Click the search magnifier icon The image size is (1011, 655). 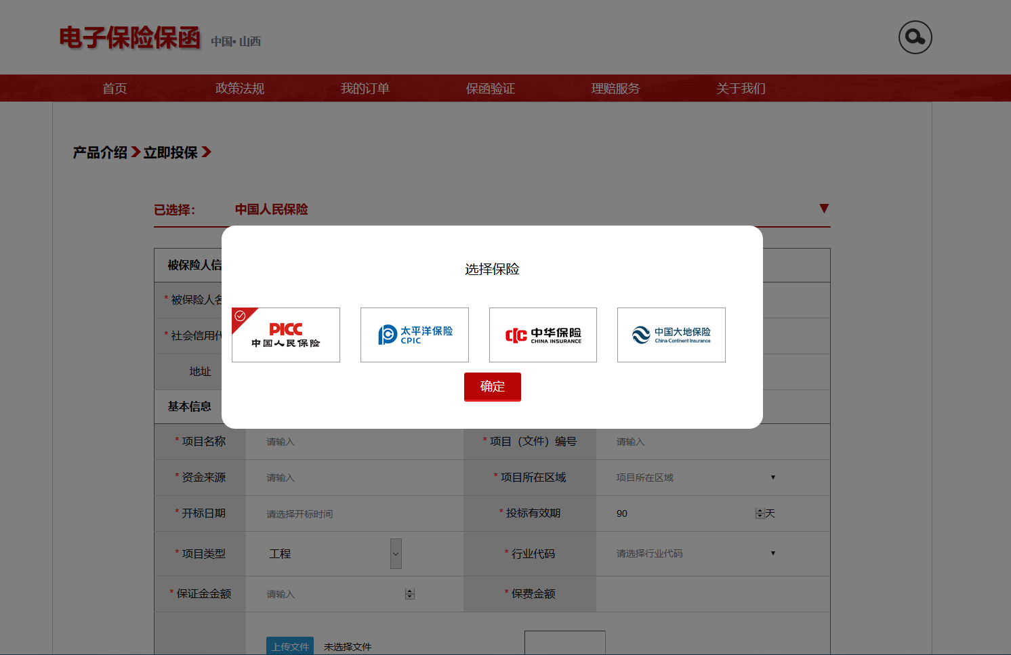[x=915, y=37]
